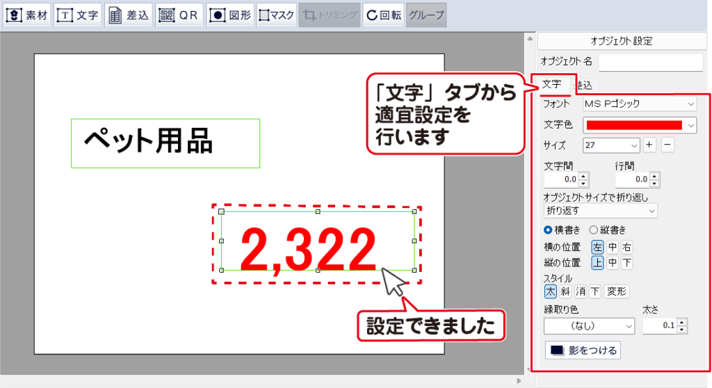
Task: Switch to the 差込 tab in settings
Action: [x=583, y=85]
